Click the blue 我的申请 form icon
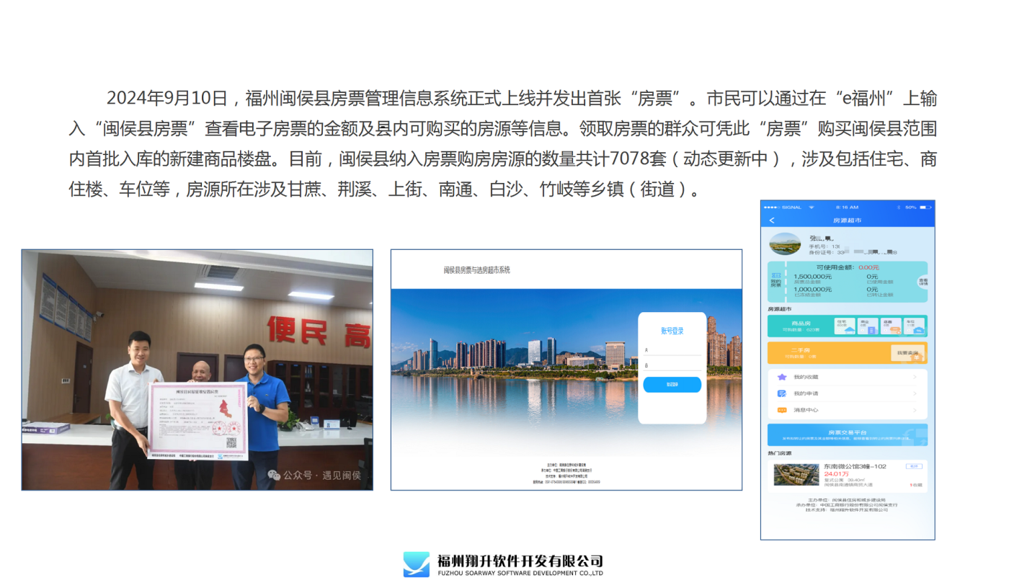The width and height of the screenshot is (1009, 580). point(781,393)
